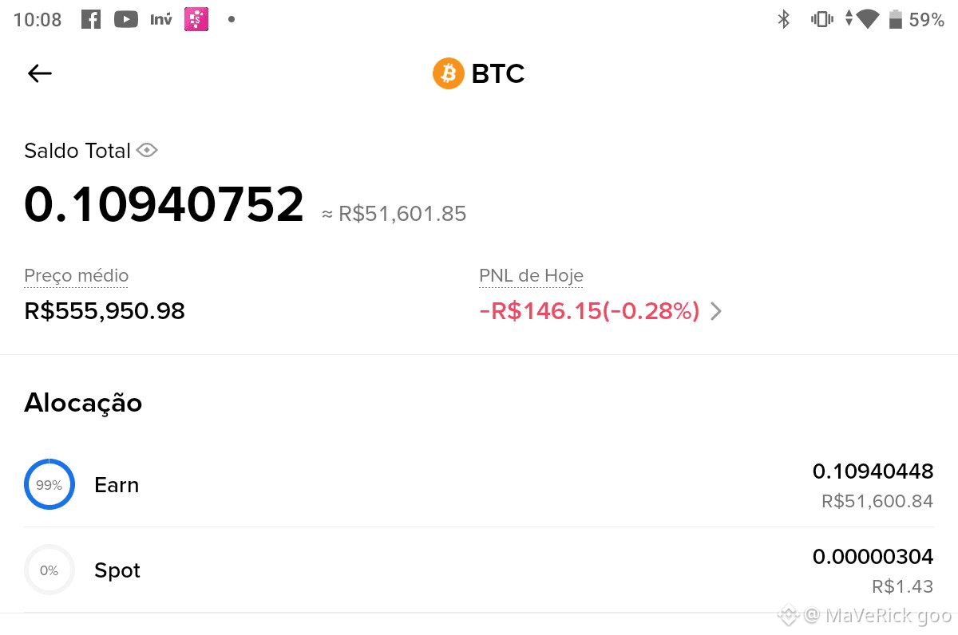
Task: Expand today's PNL details via chevron
Action: (716, 311)
